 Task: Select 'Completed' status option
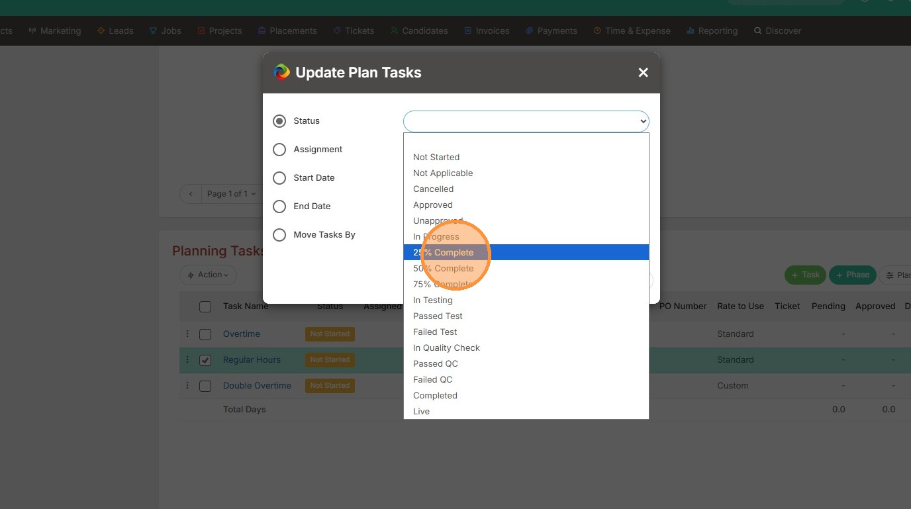(x=526, y=395)
